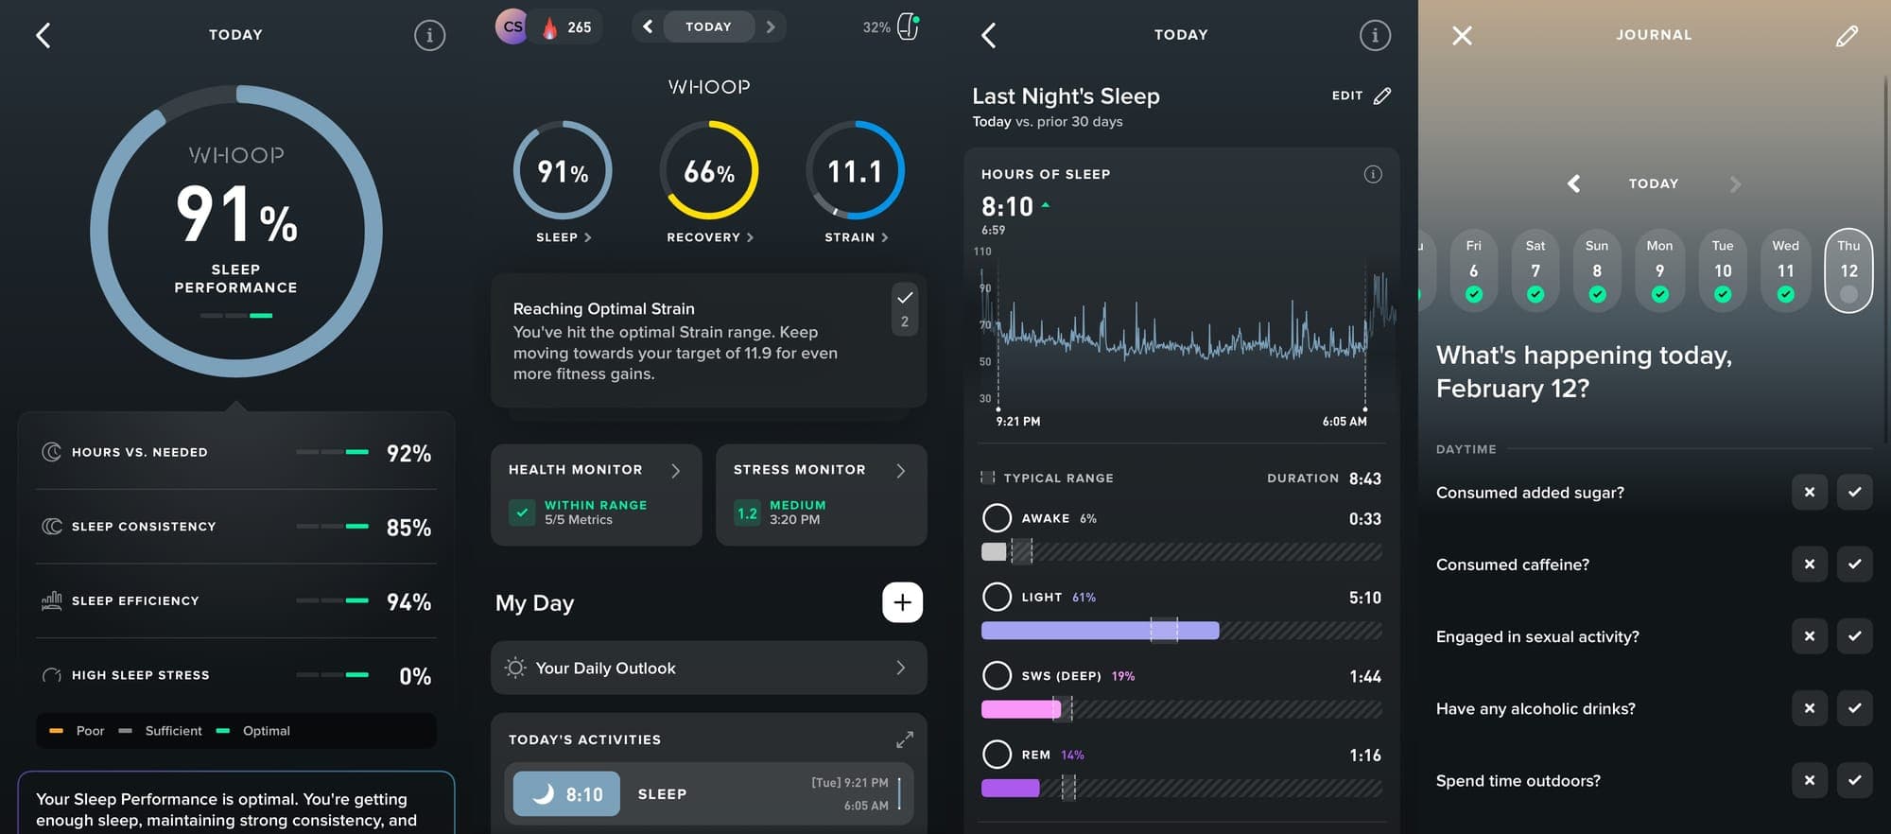This screenshot has width=1891, height=834.
Task: Expand Today's Activities with the arrows icon
Action: point(904,739)
